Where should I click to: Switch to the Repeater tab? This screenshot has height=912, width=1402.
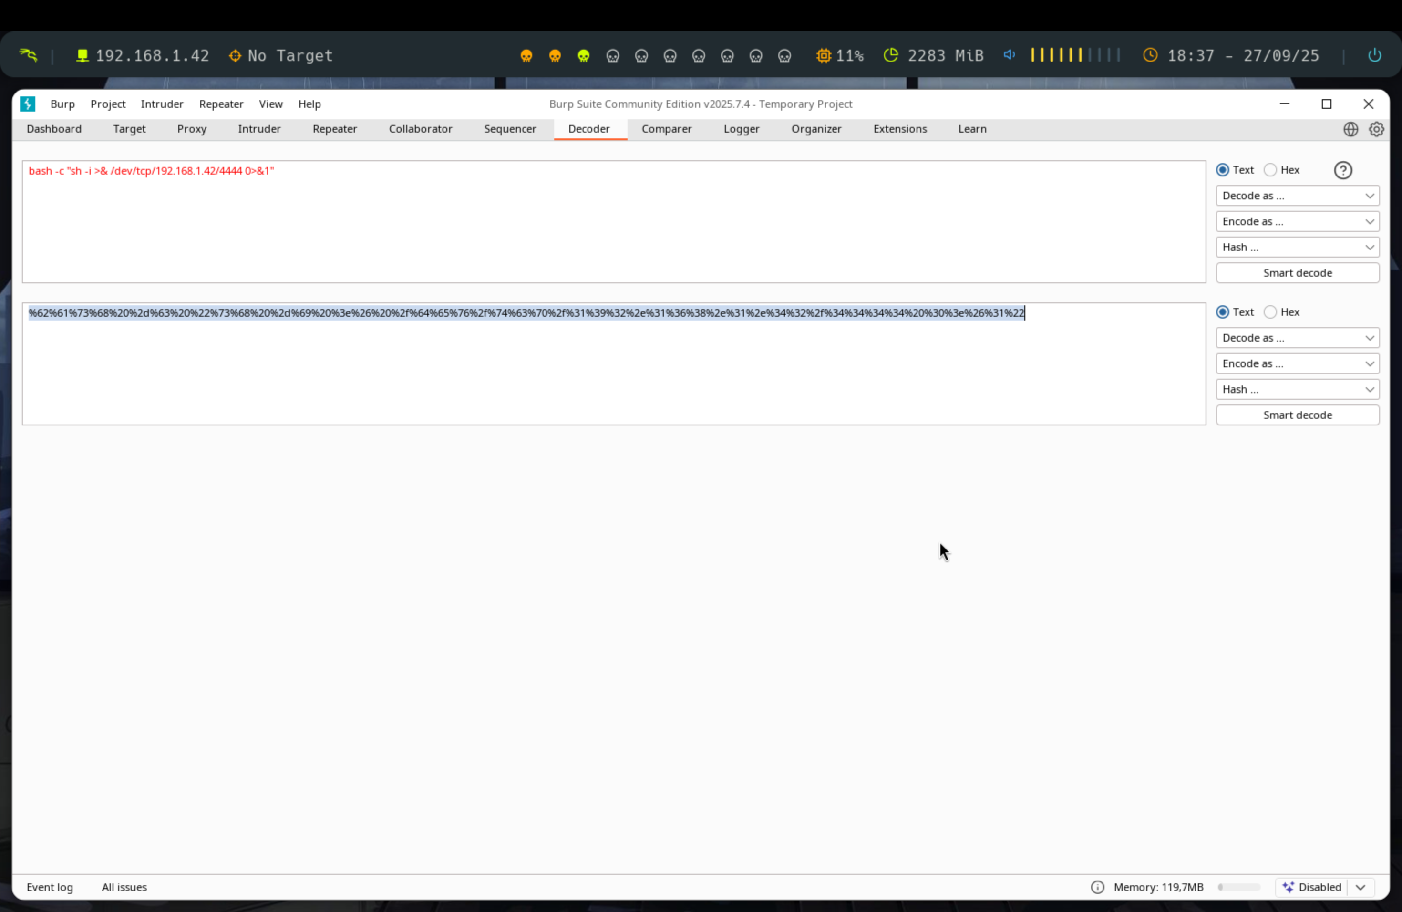(334, 129)
